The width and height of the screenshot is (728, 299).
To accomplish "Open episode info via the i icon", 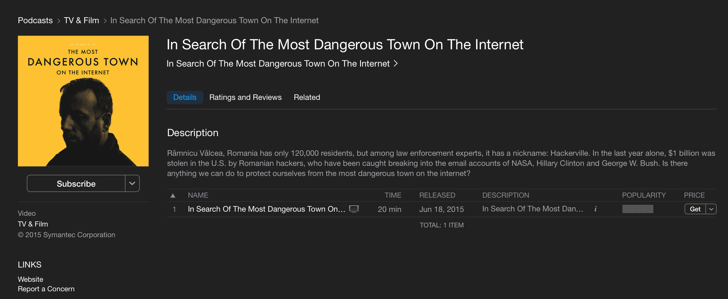I will tap(596, 209).
